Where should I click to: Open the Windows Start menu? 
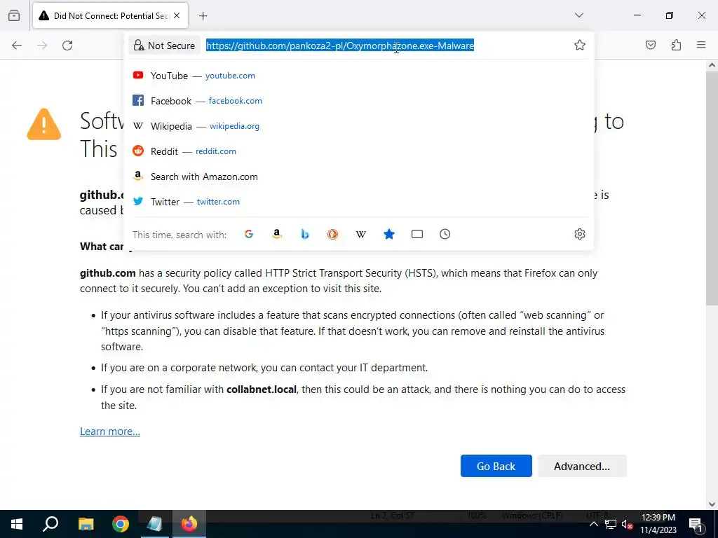[17, 524]
